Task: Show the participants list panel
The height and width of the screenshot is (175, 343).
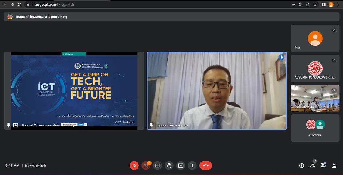Action: (x=312, y=165)
